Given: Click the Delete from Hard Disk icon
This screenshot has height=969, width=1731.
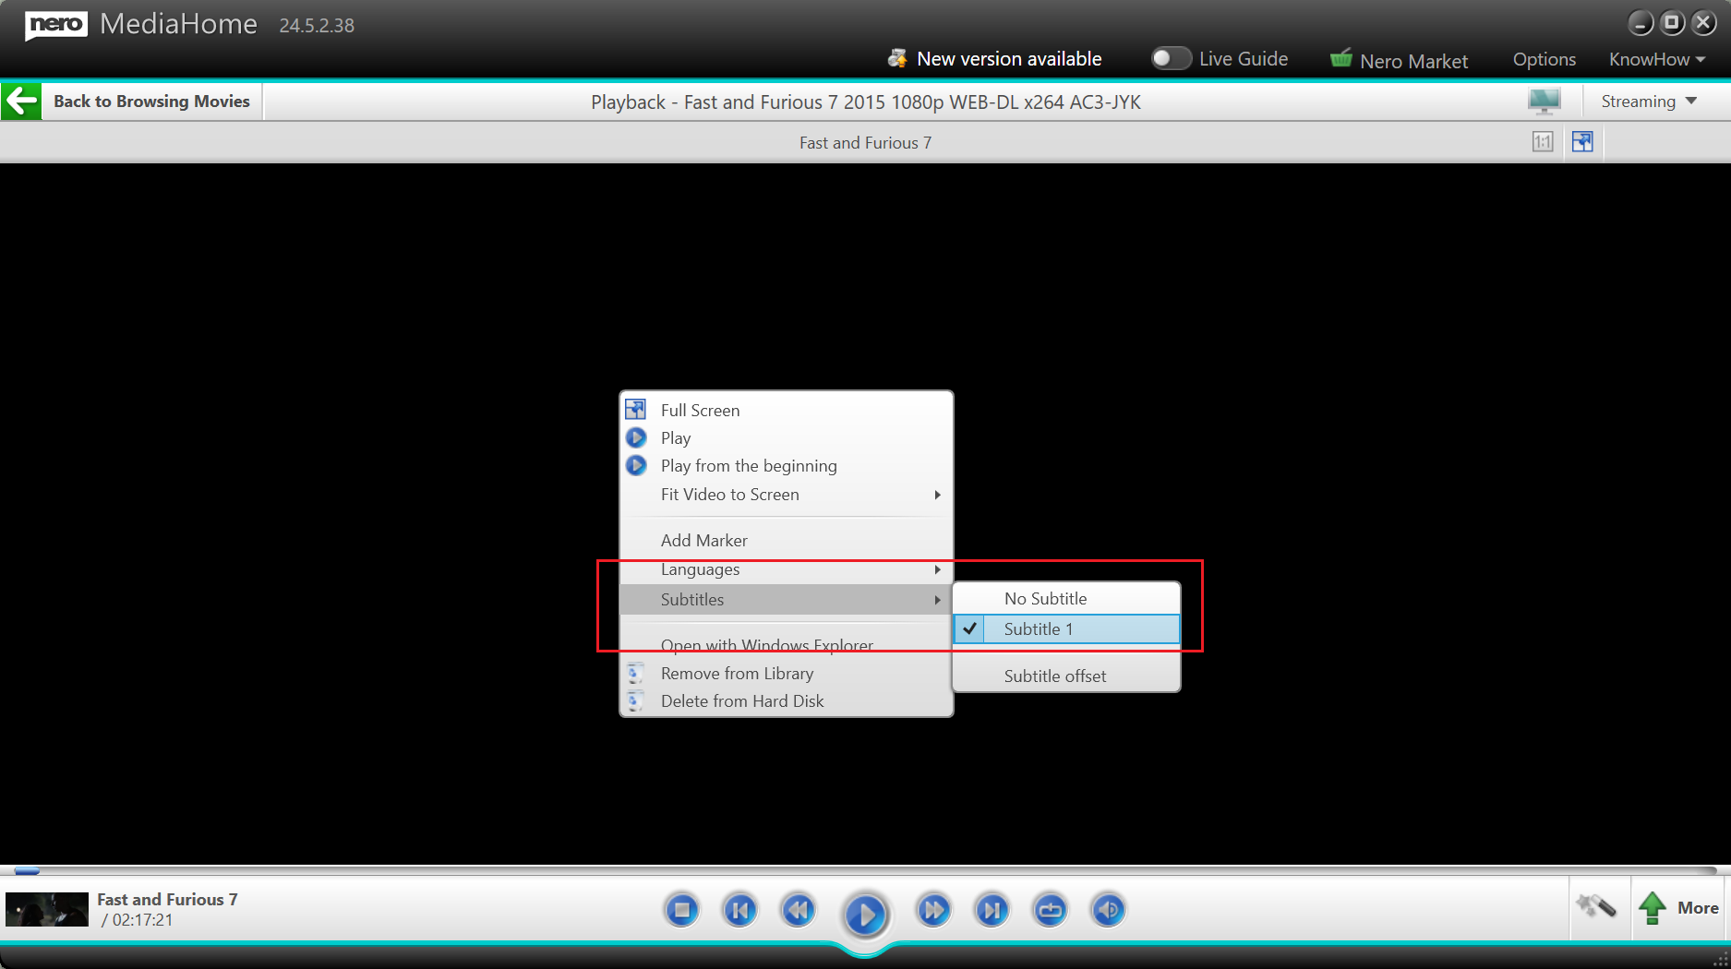Looking at the screenshot, I should 635,700.
